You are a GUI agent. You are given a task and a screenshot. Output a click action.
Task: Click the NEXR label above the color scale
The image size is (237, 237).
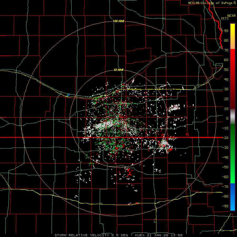pos(231,16)
